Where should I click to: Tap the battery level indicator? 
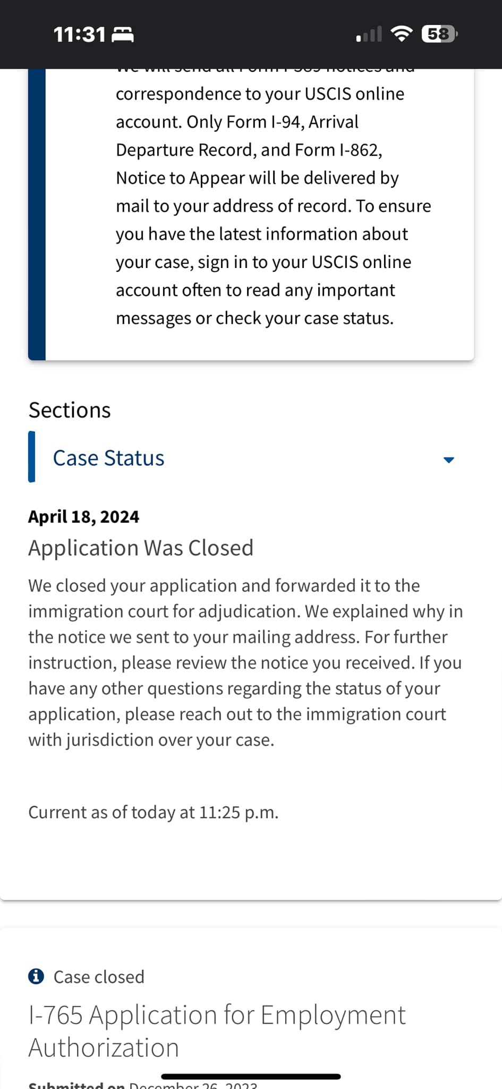440,34
